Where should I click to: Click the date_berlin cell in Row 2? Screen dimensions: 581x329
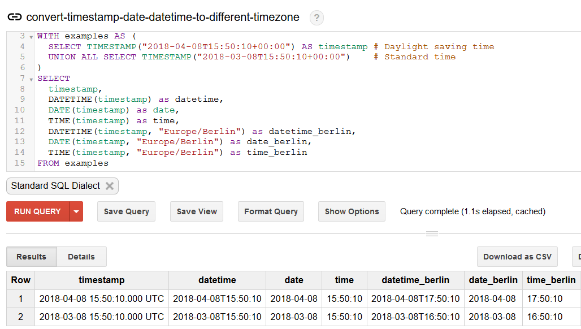[493, 317]
